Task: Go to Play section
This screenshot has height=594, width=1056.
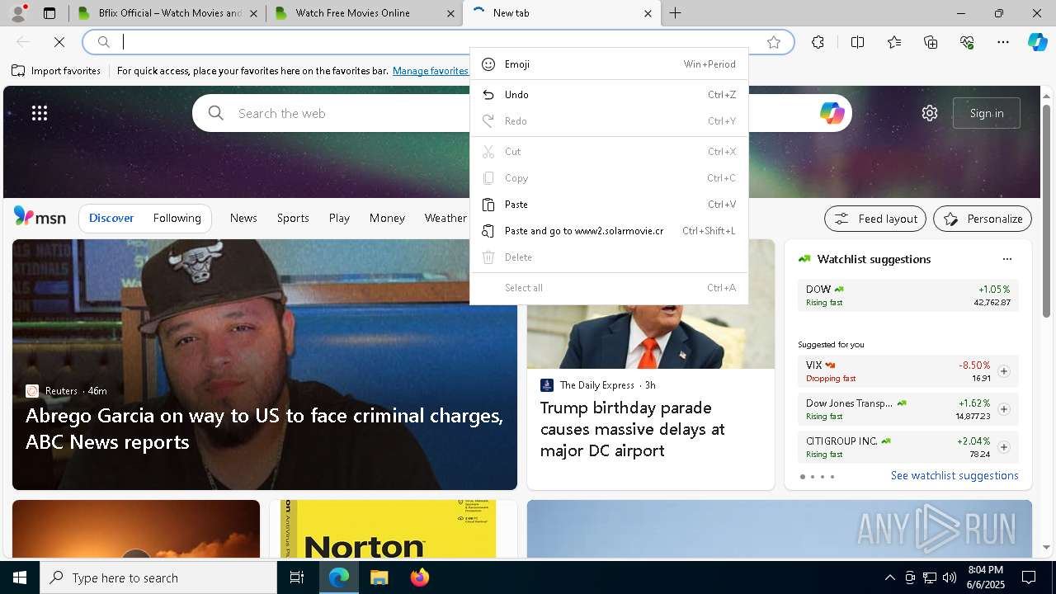Action: 339,219
